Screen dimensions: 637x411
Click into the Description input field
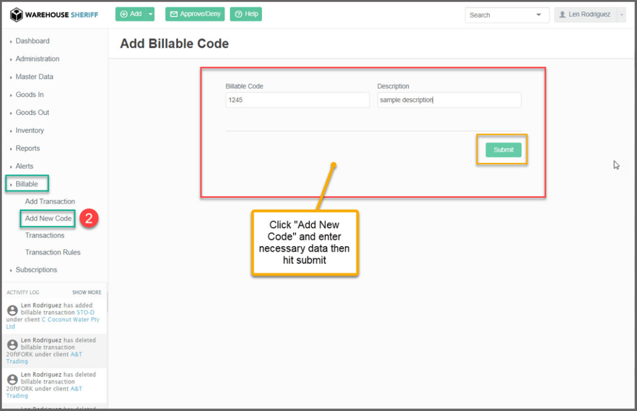(x=449, y=100)
